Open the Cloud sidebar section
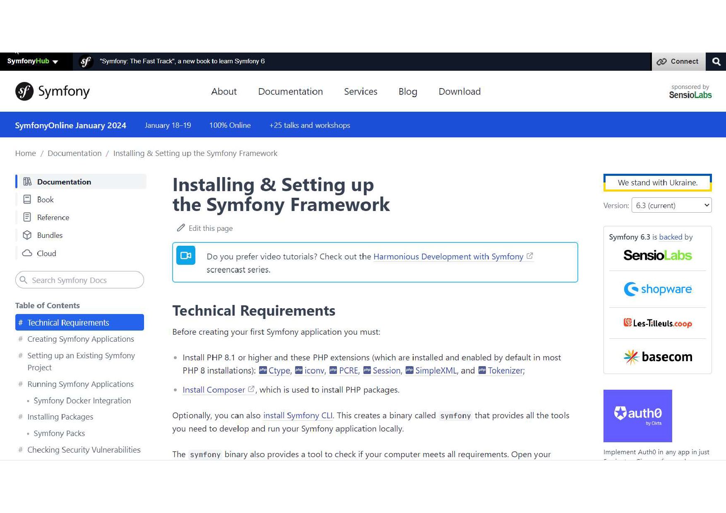726x513 pixels. point(46,253)
